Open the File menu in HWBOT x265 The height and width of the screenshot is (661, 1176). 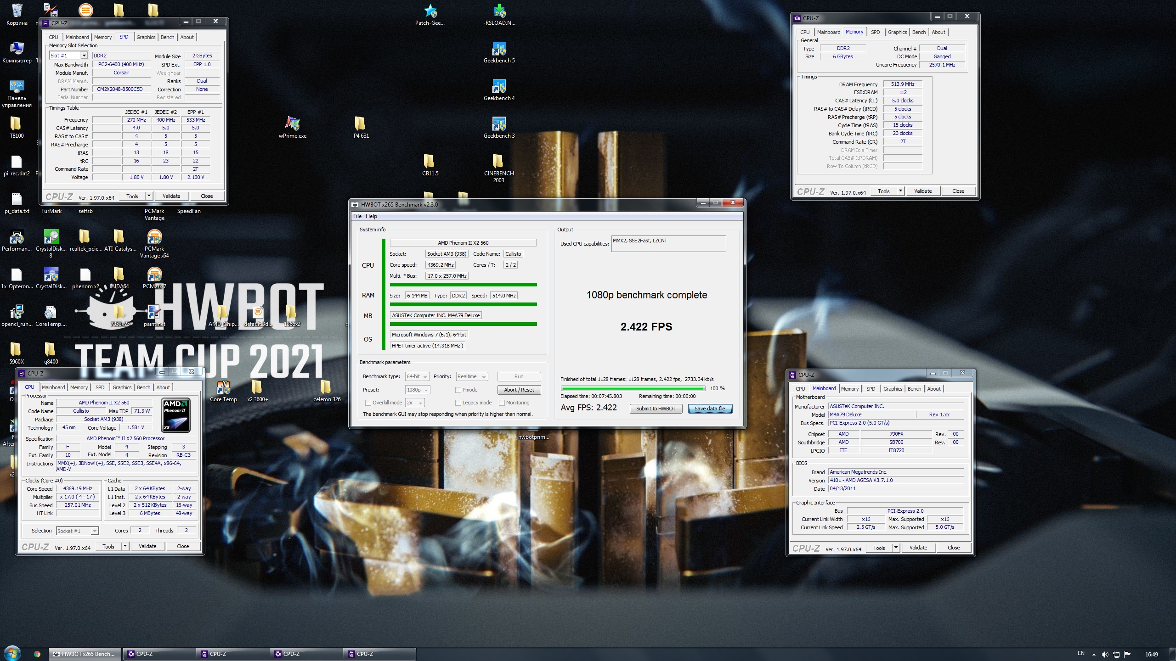point(357,216)
